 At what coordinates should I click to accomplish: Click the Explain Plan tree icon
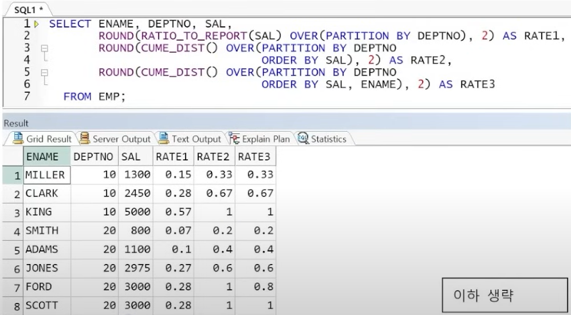[x=234, y=139]
